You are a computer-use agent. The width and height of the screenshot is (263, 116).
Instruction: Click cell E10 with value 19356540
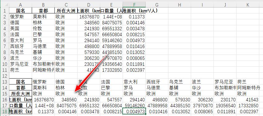pyautogui.click(x=111, y=64)
